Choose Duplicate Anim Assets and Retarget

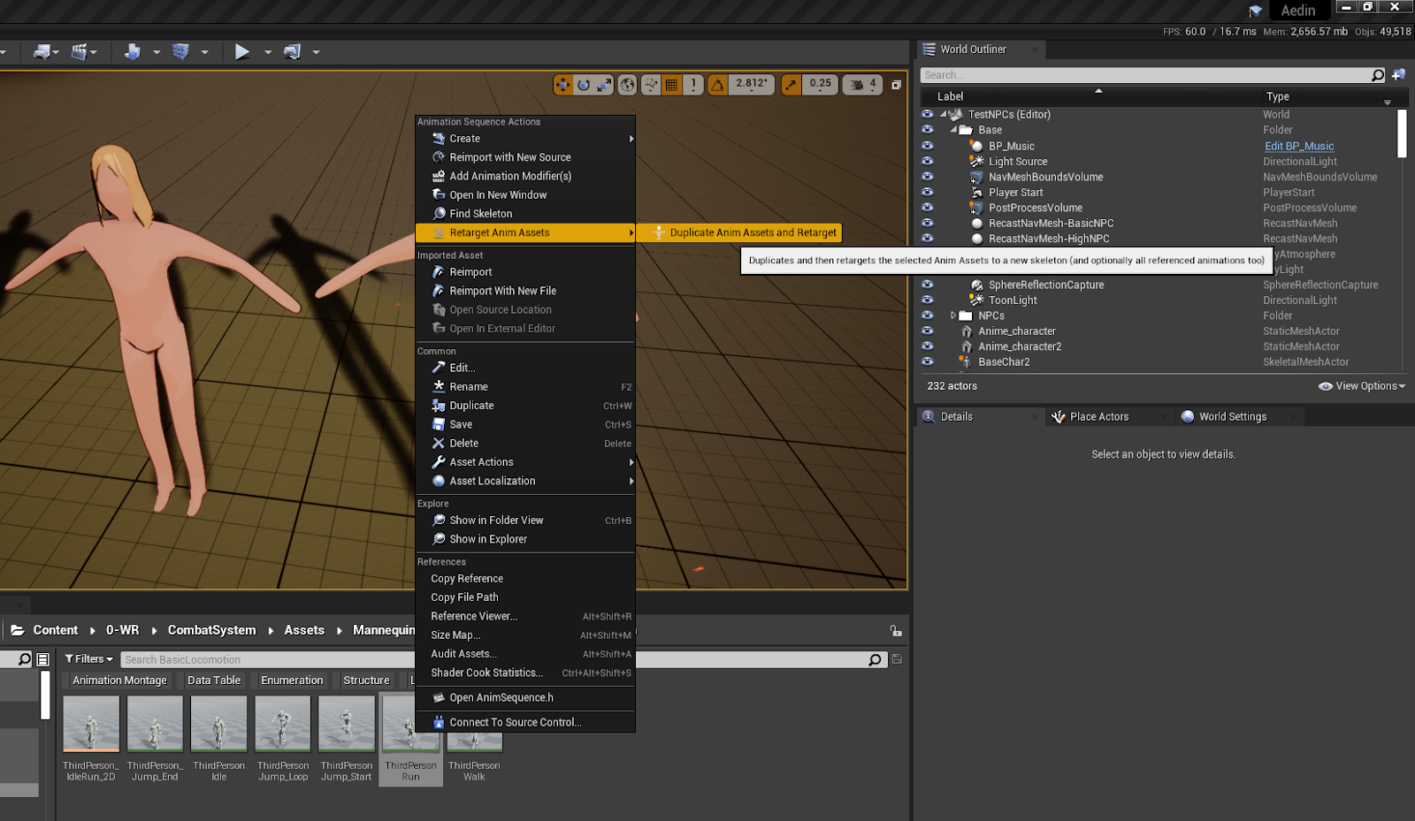pos(752,233)
